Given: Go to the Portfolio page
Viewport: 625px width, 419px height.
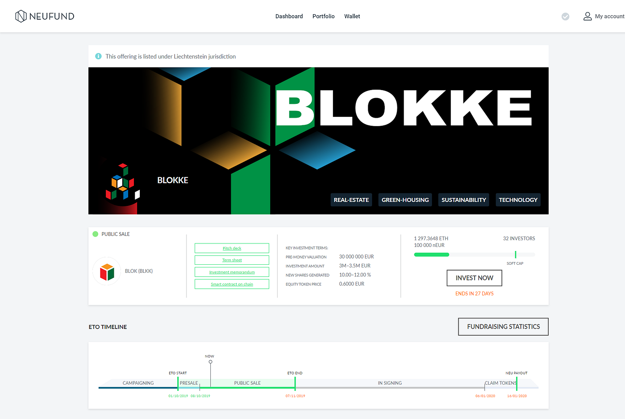Looking at the screenshot, I should tap(323, 16).
